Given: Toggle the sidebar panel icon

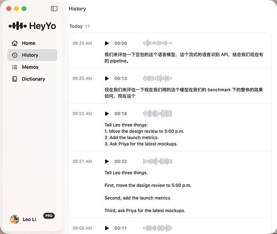Looking at the screenshot, I should click(54, 8).
